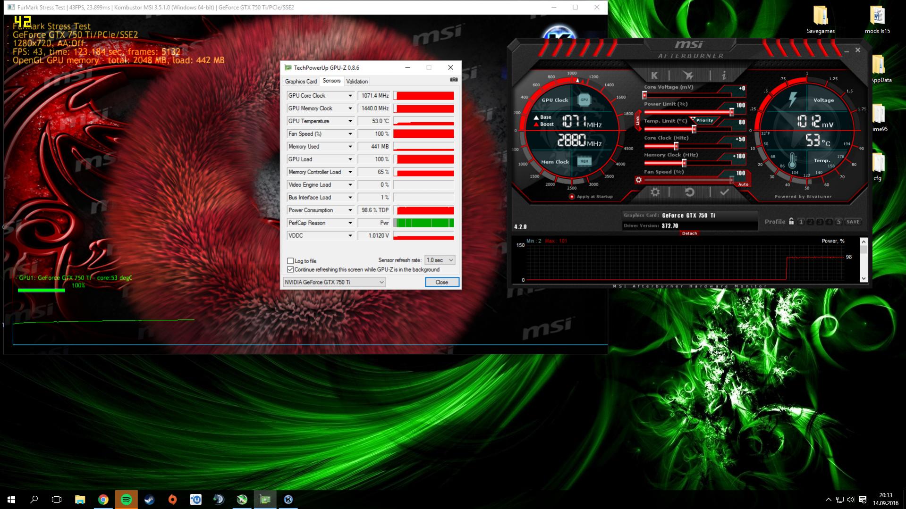This screenshot has width=906, height=509.
Task: Expand Fan Speed (%) sensor dropdown
Action: 350,134
